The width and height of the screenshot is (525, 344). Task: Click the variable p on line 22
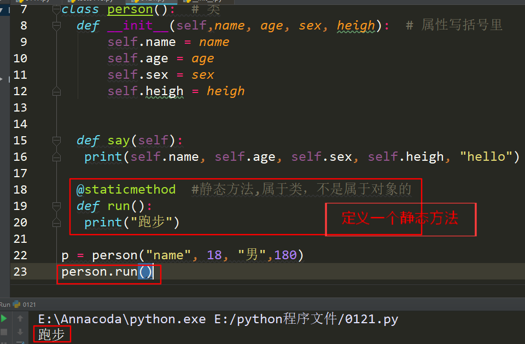65,256
